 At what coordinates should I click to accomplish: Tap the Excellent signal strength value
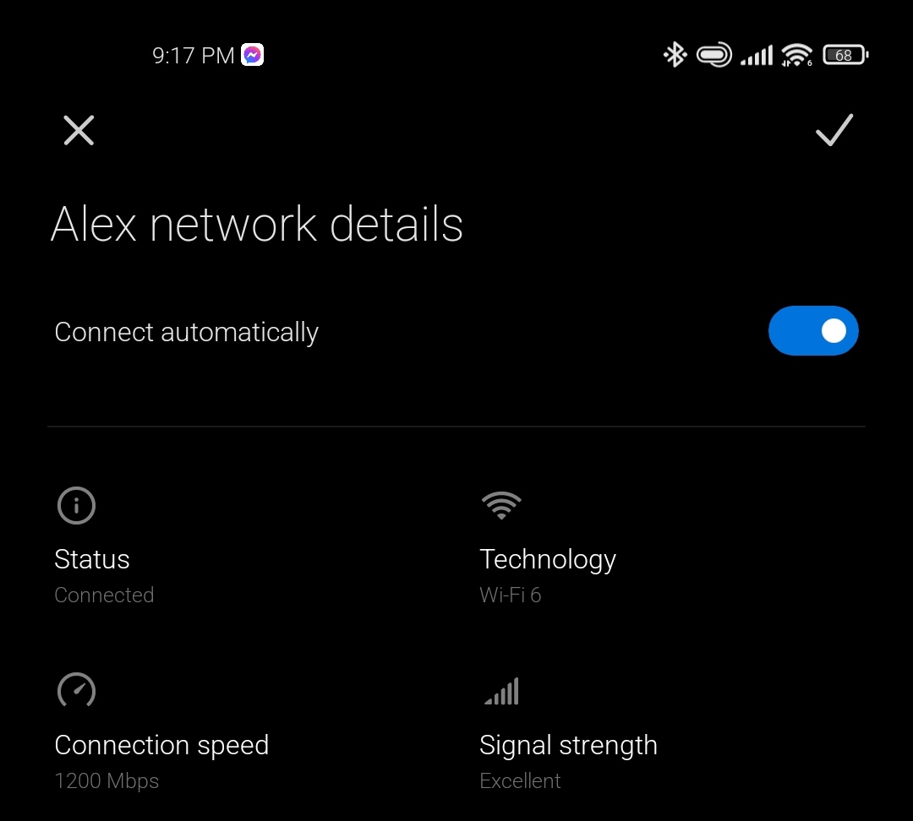pyautogui.click(x=520, y=780)
